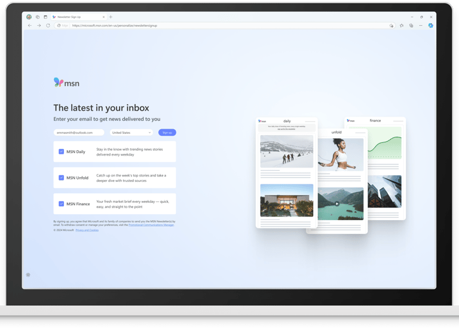Open the browser settings and more menu
The height and width of the screenshot is (329, 459).
(421, 26)
